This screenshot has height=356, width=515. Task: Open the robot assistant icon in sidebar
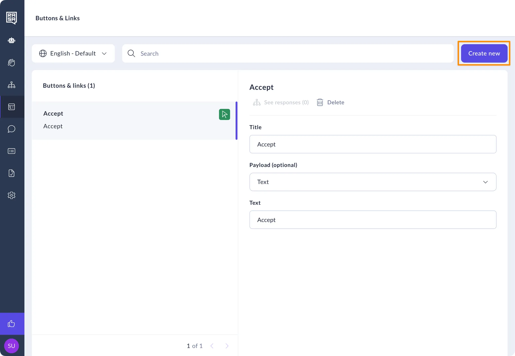coord(12,40)
